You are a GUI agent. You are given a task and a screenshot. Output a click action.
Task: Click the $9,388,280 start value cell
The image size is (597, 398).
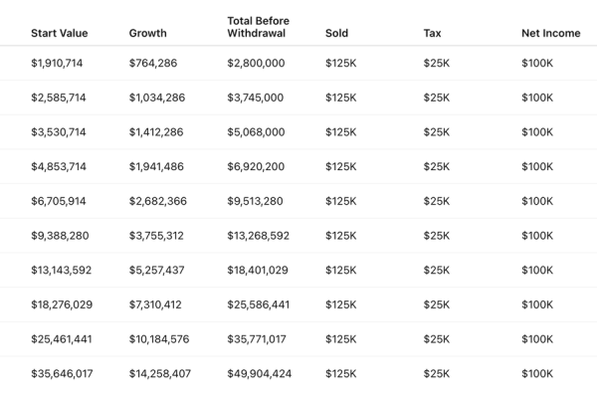point(60,236)
